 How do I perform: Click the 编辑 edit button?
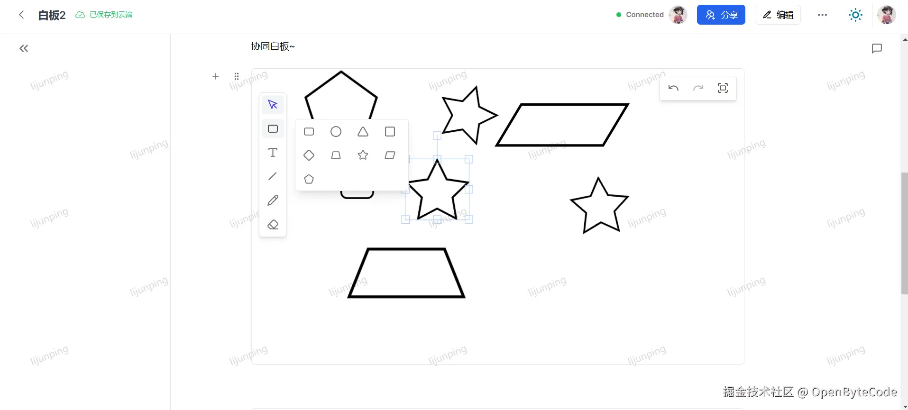pos(778,15)
